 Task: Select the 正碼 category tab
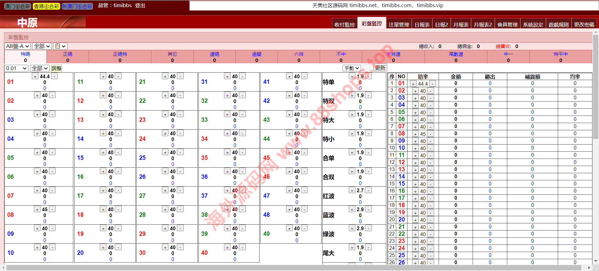click(x=68, y=54)
